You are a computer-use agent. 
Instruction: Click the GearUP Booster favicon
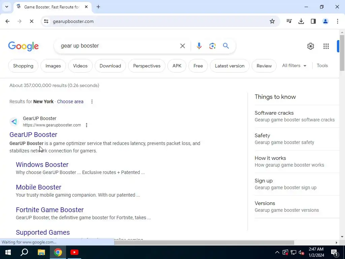(14, 121)
